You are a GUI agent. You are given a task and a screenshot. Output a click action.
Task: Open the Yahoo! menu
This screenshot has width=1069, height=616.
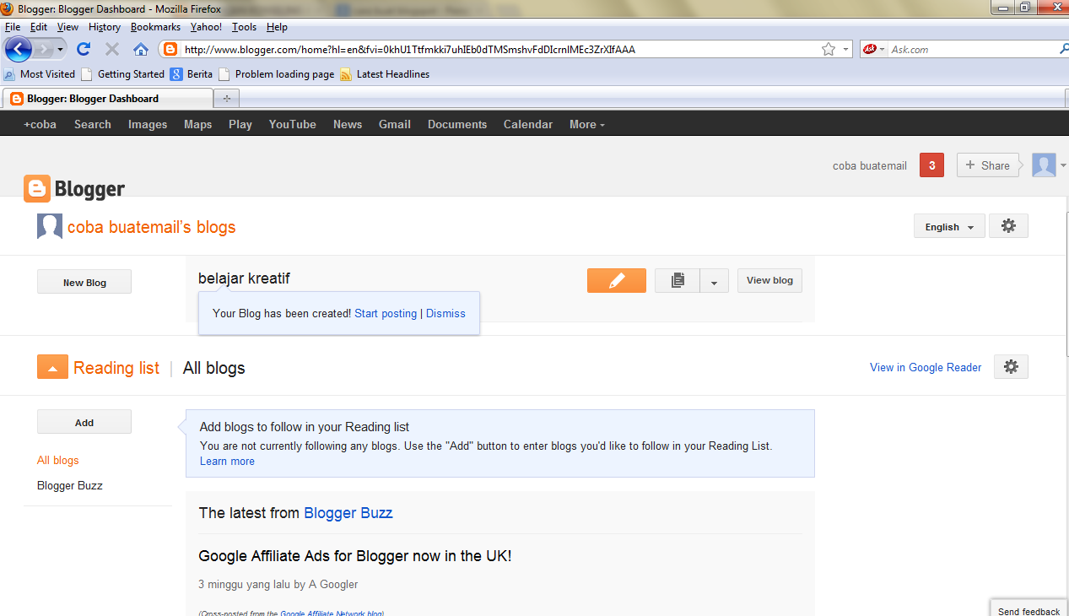click(x=206, y=27)
